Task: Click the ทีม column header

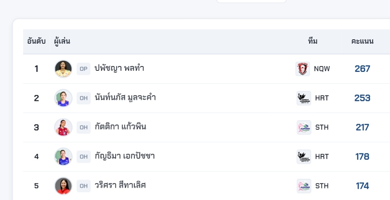Action: (313, 41)
